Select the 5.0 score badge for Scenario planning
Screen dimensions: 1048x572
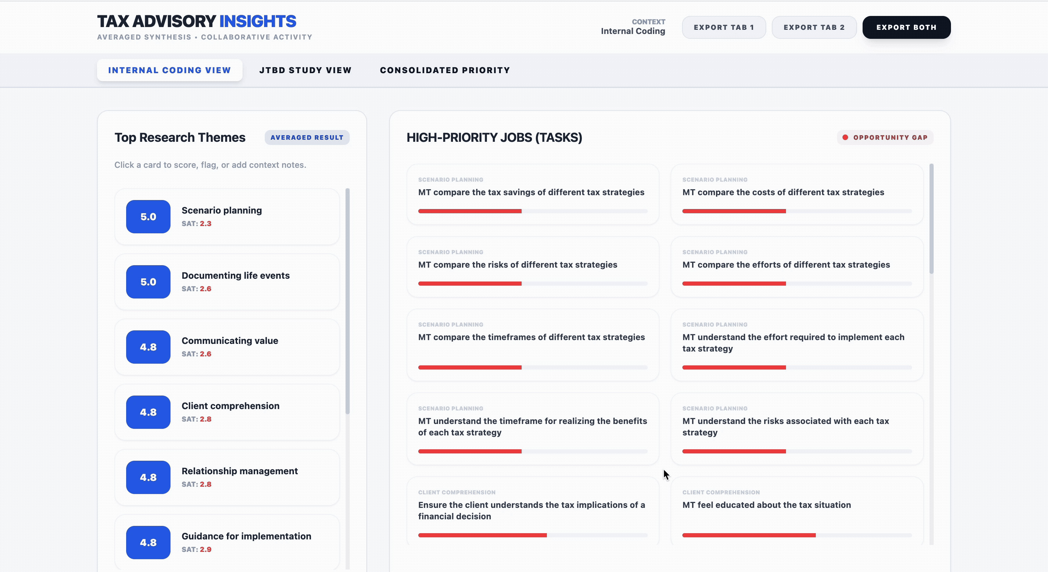[x=148, y=216]
